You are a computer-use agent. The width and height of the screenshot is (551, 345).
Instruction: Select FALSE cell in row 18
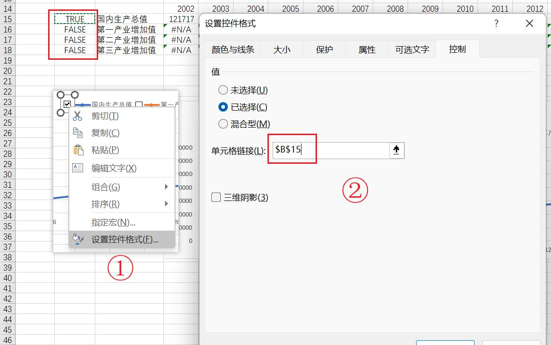click(x=75, y=50)
